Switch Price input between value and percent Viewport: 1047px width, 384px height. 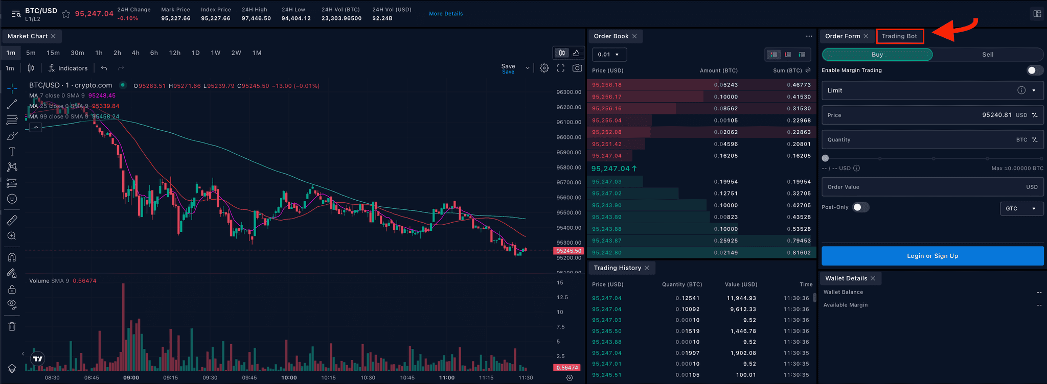pyautogui.click(x=1035, y=115)
